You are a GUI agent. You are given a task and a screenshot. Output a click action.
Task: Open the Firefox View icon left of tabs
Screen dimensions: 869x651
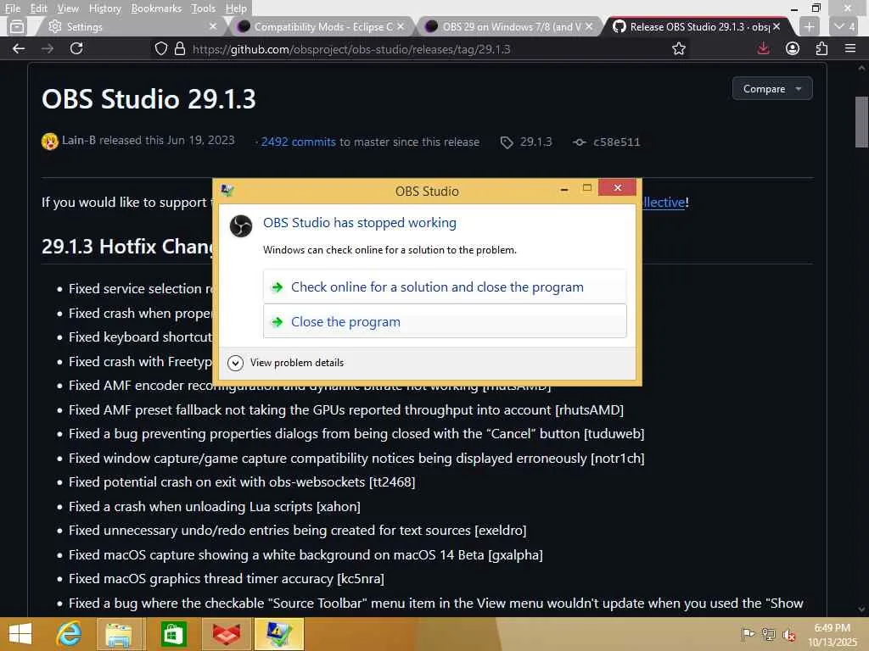[x=17, y=26]
